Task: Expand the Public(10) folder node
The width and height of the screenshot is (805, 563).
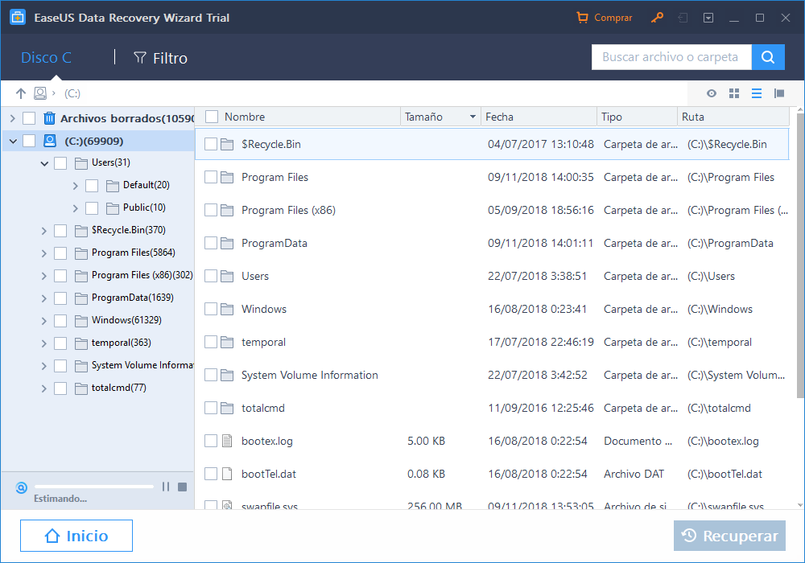Action: pos(76,208)
